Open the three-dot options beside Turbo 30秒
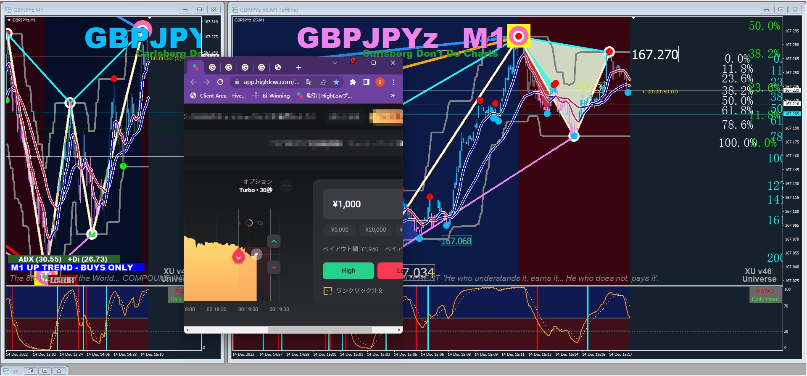807x376 pixels. (286, 185)
